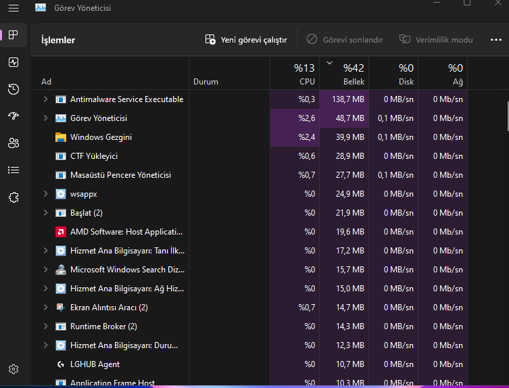Viewport: 509px width, 388px height.
Task: Expand Hizmet Ana Bilgisayarı: Tanı İlk row
Action: 45,250
